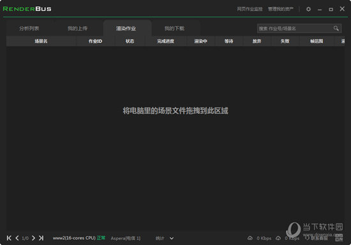
Task: Maximize the RenderBus window
Action: click(x=331, y=10)
